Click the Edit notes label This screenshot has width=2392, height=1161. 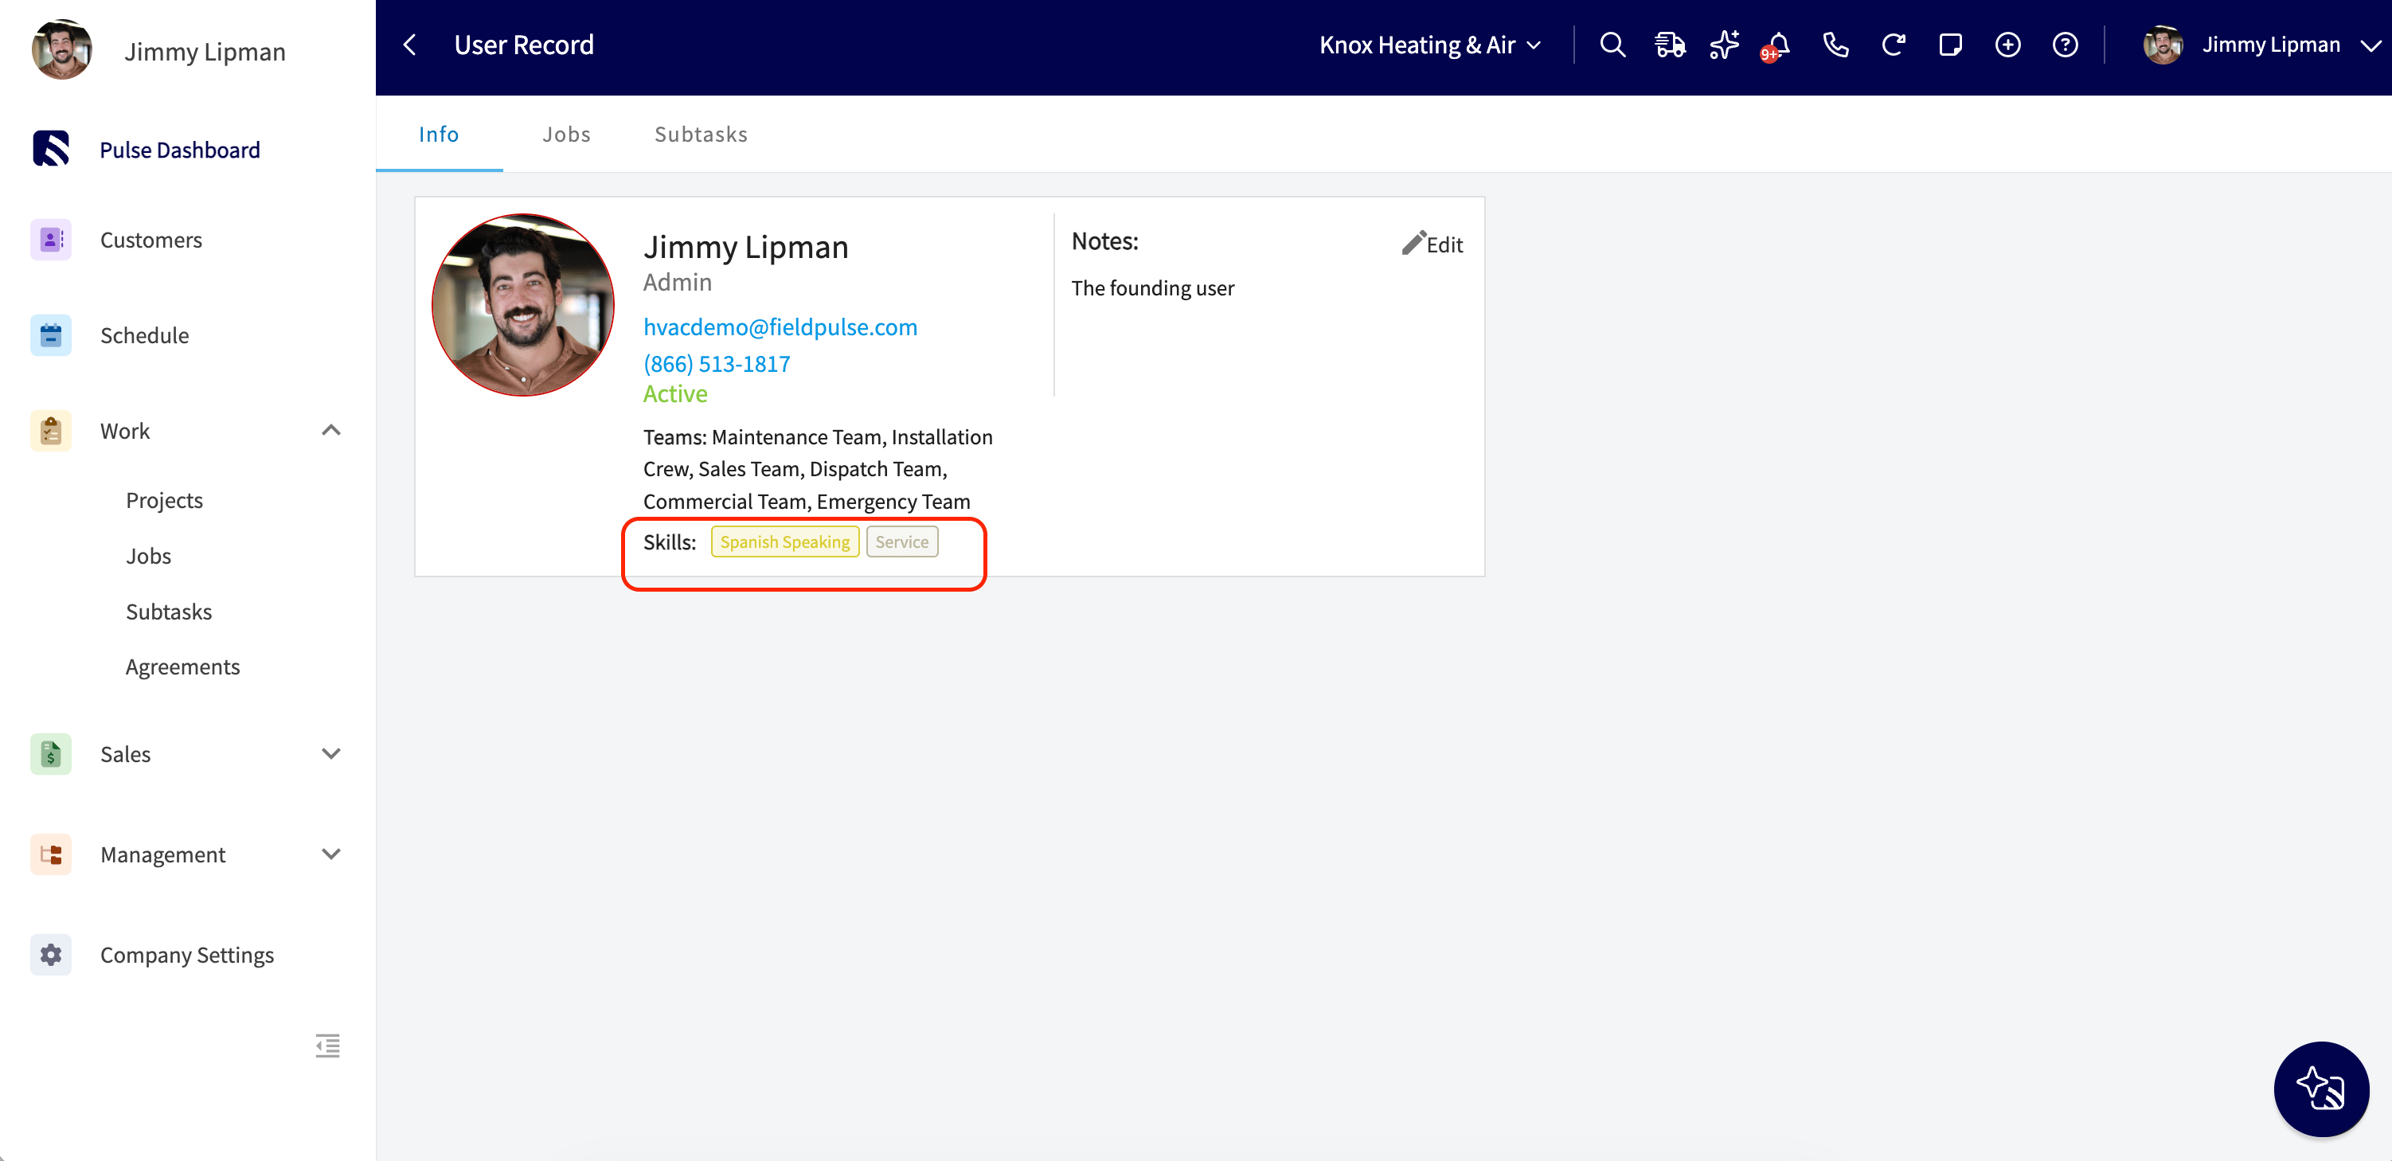pyautogui.click(x=1445, y=244)
